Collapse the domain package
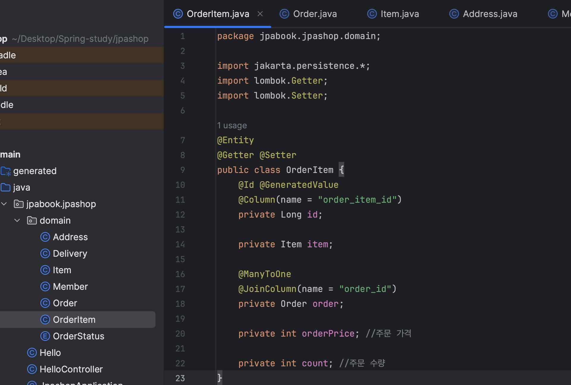This screenshot has width=571, height=385. coord(17,220)
